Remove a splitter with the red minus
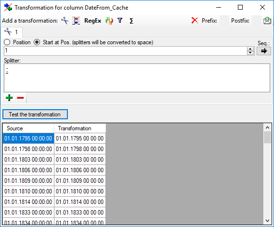This screenshot has height=227, width=274. point(20,98)
